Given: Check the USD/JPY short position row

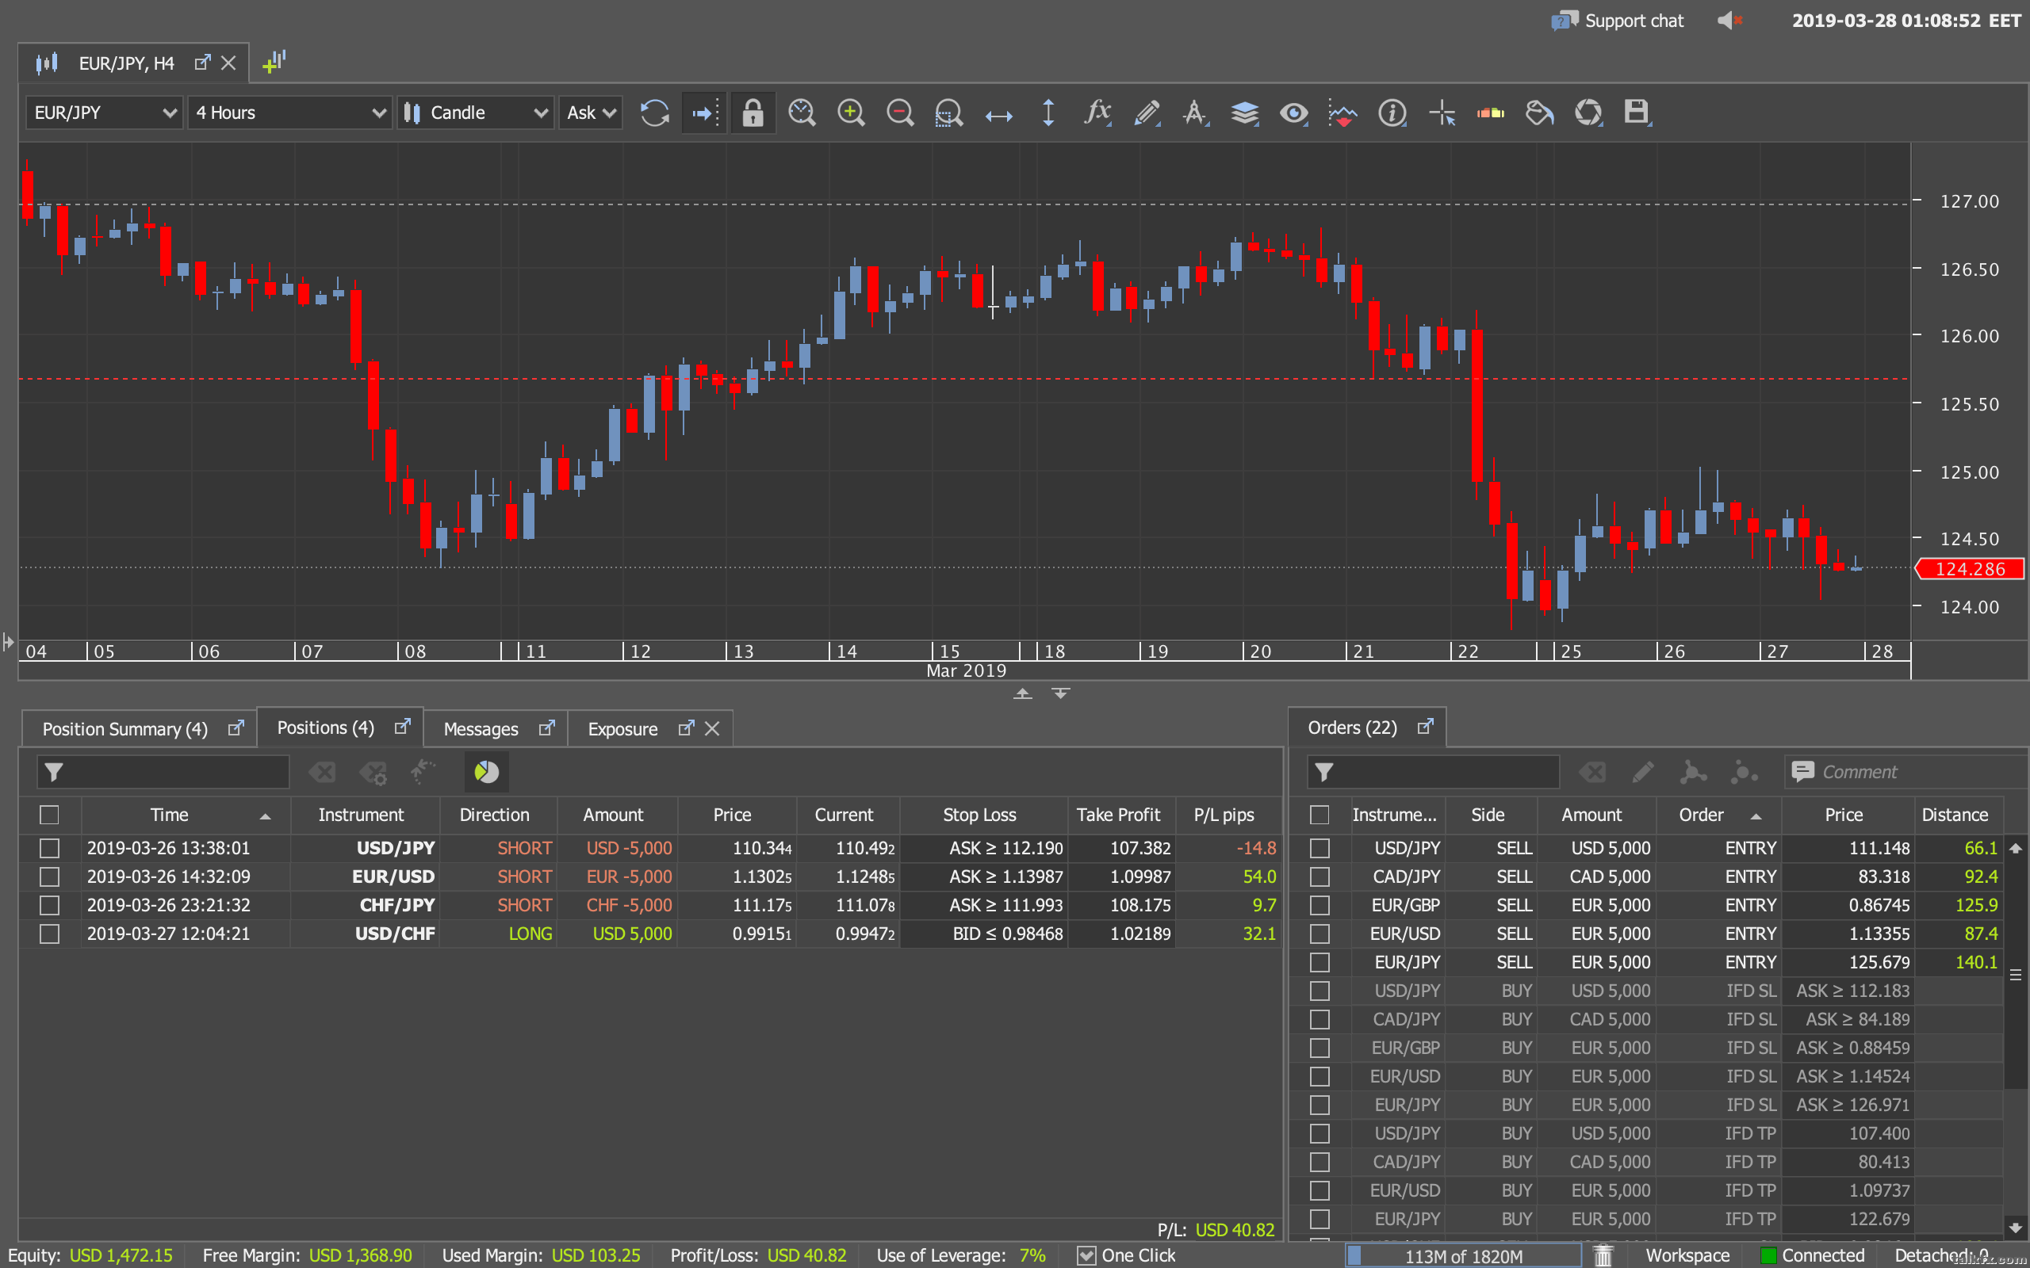Looking at the screenshot, I should click(49, 848).
